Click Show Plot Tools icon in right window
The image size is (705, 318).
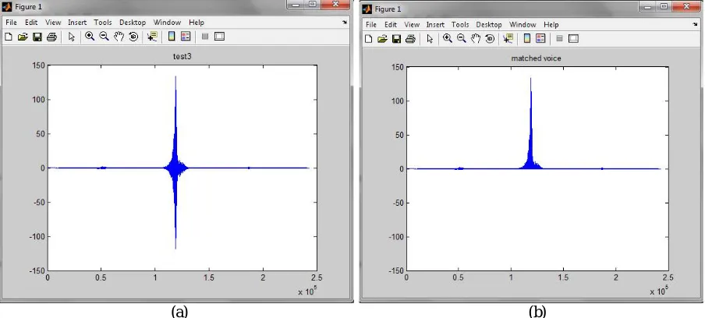point(573,39)
